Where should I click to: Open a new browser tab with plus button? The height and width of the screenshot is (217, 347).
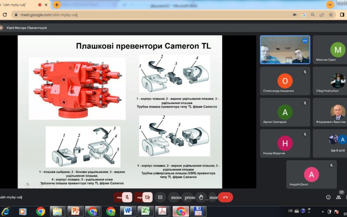(x=57, y=5)
